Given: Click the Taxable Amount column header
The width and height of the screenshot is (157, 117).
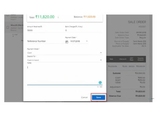Looking at the screenshot, I should [x=140, y=59].
